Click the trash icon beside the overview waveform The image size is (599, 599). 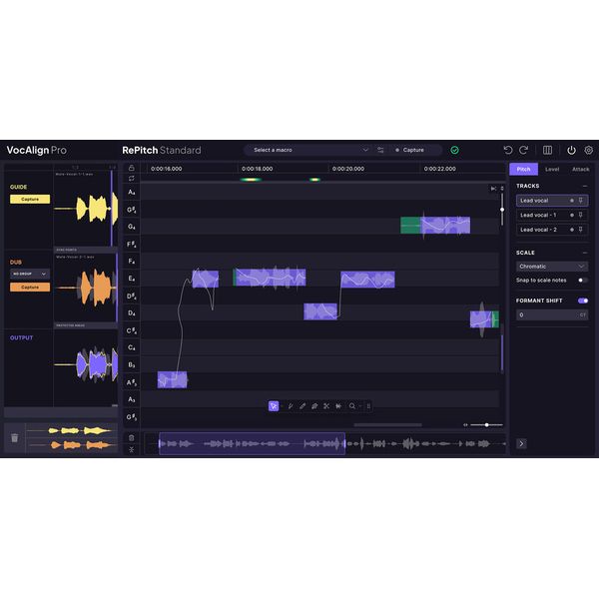[x=132, y=438]
